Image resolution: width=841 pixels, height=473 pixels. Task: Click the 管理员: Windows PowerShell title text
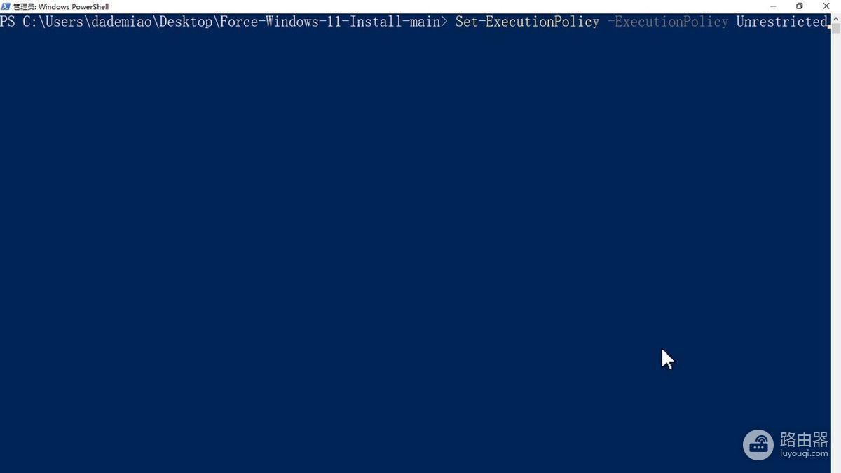[x=61, y=6]
